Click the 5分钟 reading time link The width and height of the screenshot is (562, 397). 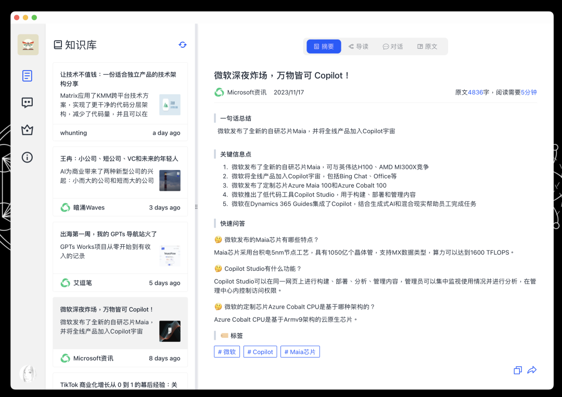pyautogui.click(x=529, y=92)
